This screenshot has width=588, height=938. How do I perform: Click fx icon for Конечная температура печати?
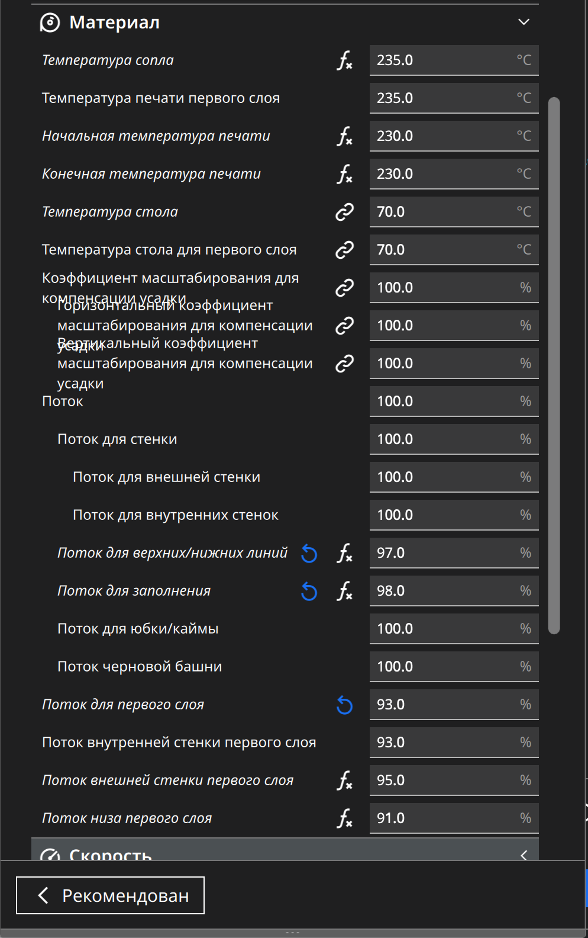click(x=345, y=174)
